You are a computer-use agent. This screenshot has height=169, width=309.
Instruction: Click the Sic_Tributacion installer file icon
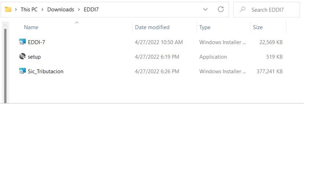click(22, 71)
